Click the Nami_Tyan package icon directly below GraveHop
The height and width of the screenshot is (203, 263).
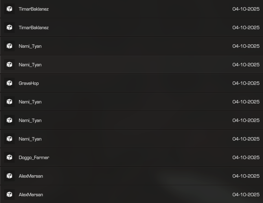pyautogui.click(x=9, y=102)
